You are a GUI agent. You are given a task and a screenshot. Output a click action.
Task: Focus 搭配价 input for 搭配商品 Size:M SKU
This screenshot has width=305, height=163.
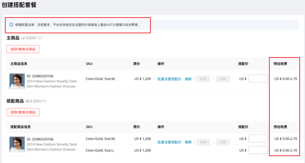[258, 139]
